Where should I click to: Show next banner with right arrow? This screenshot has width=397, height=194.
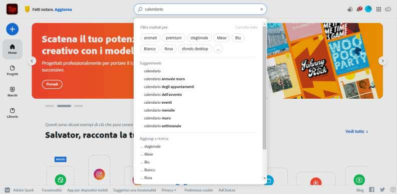point(383,61)
